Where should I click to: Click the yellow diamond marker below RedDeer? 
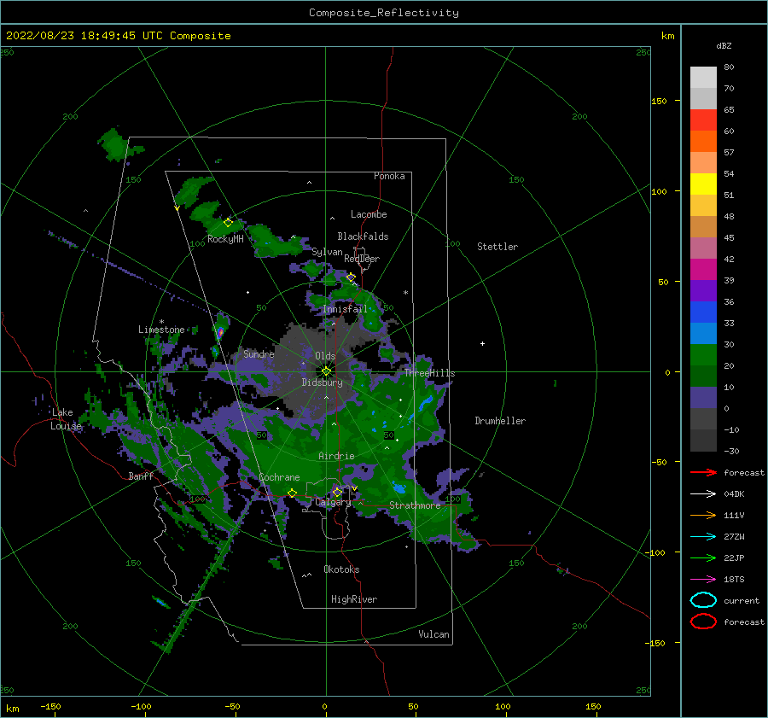[x=351, y=277]
